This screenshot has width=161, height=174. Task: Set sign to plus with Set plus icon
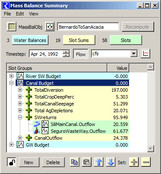coord(134,162)
